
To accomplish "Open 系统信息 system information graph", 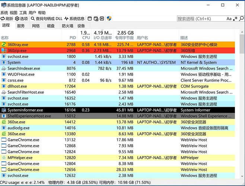I will [x=74, y=19].
